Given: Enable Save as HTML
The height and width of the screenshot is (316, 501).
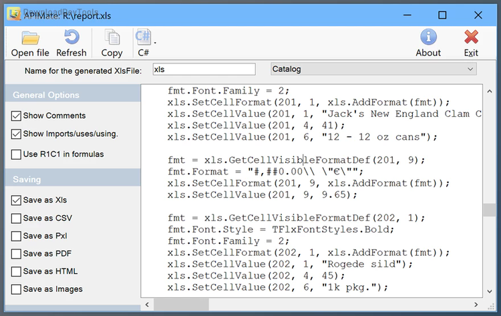Looking at the screenshot, I should click(16, 272).
